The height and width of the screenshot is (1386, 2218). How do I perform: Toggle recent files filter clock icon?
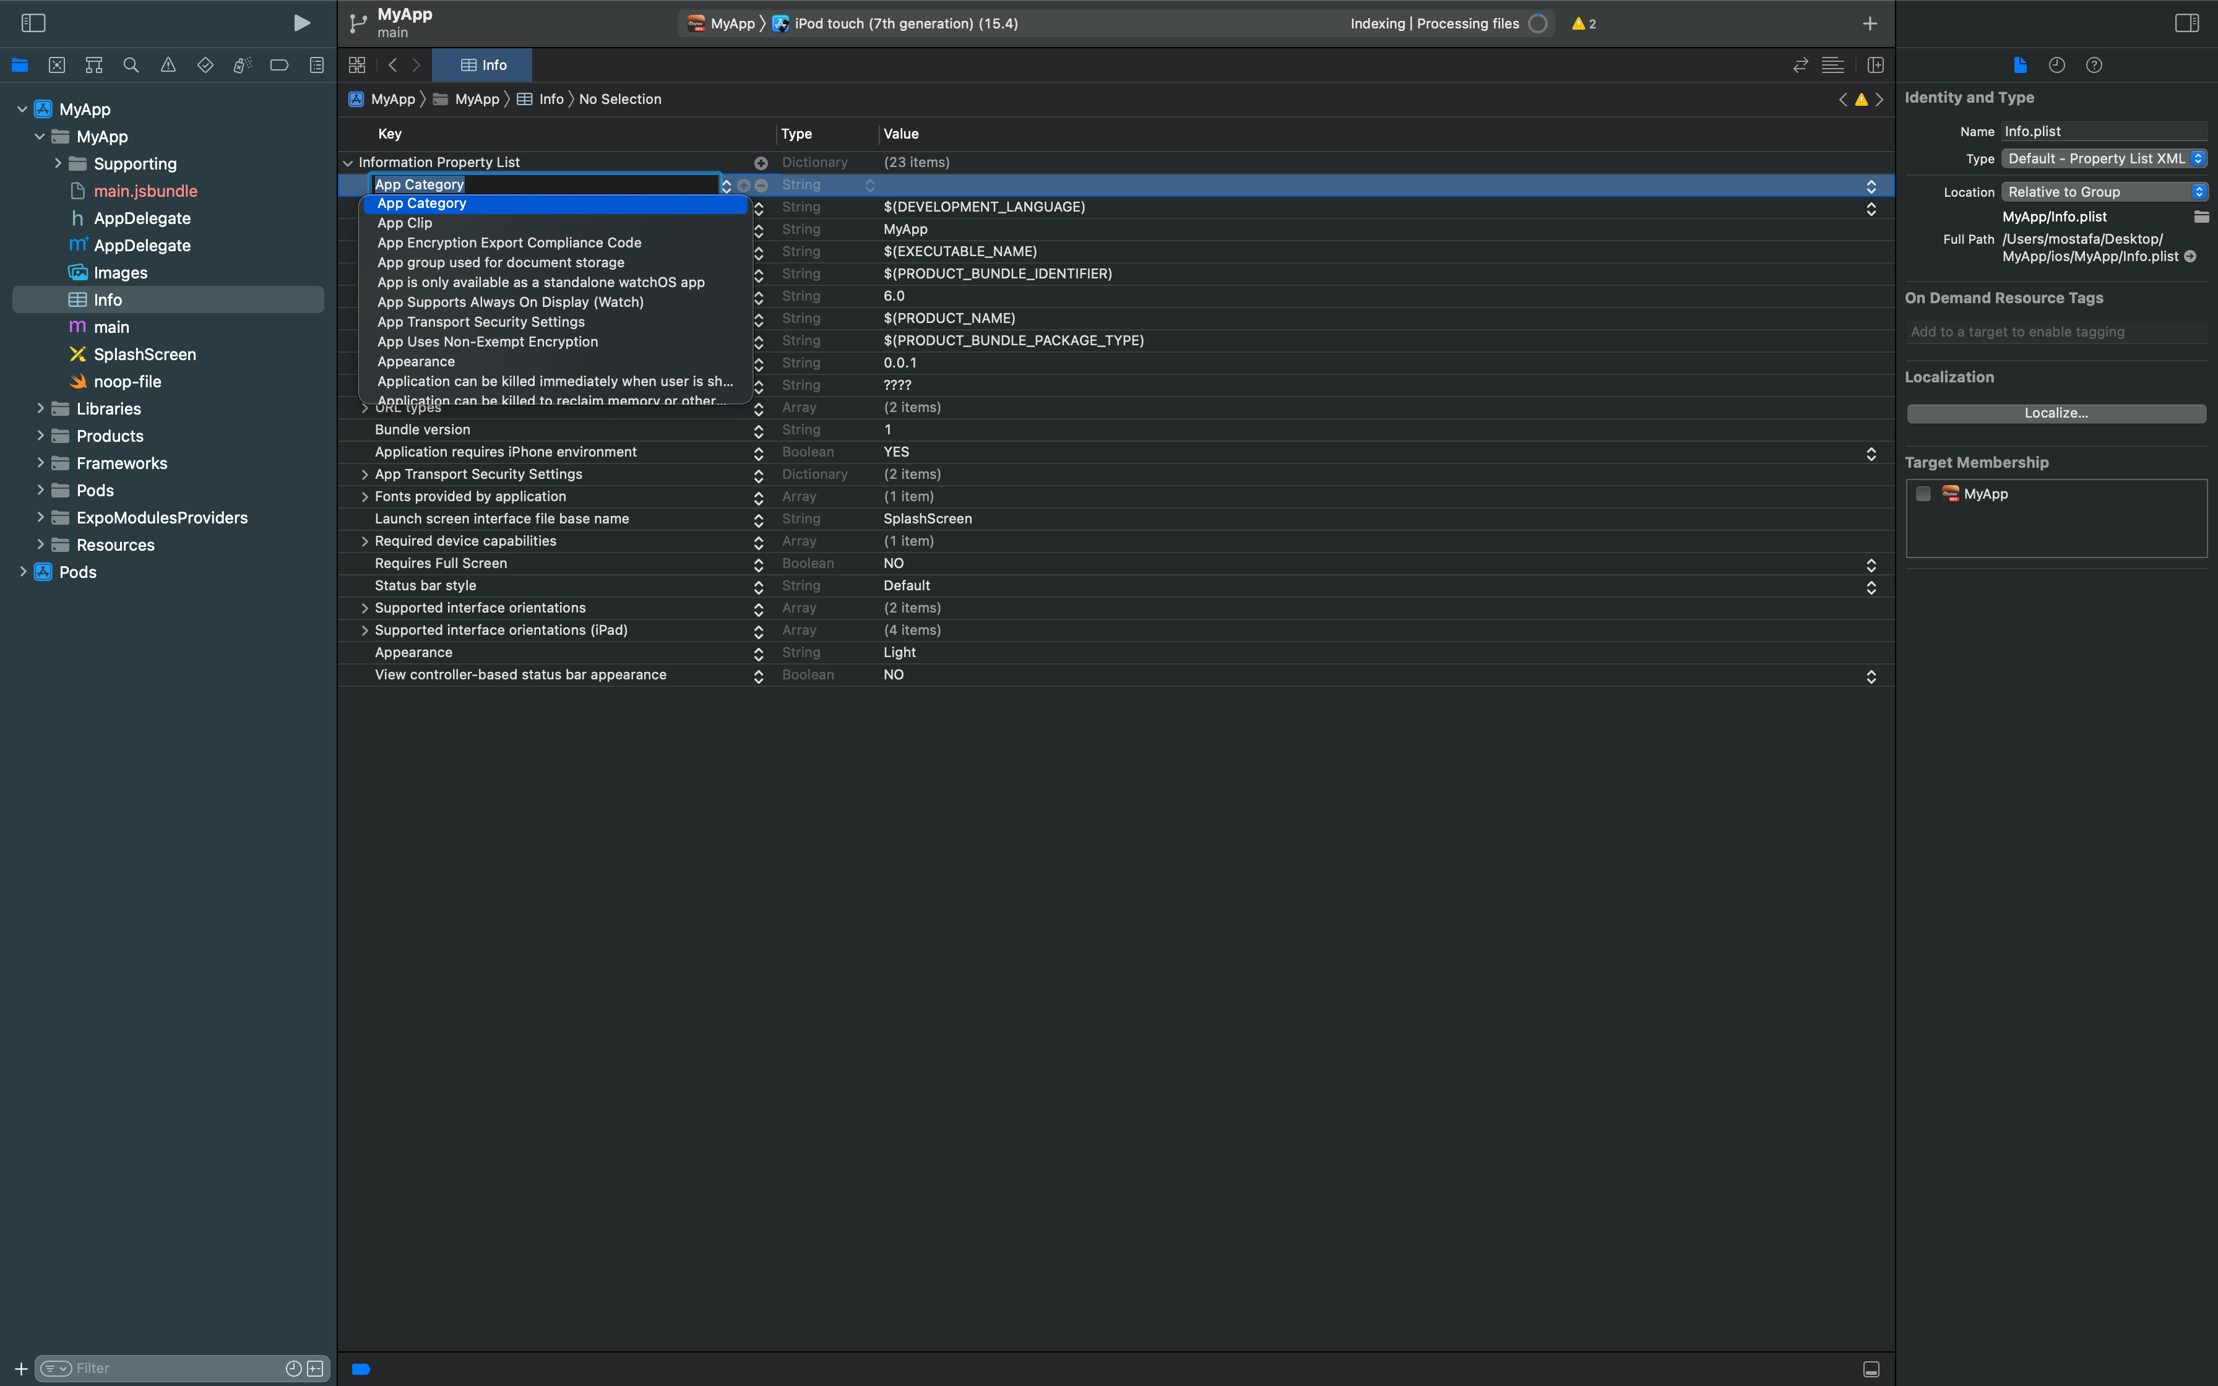pyautogui.click(x=293, y=1369)
